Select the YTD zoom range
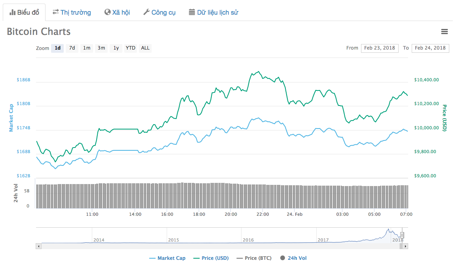Image resolution: width=458 pixels, height=263 pixels. tap(131, 48)
